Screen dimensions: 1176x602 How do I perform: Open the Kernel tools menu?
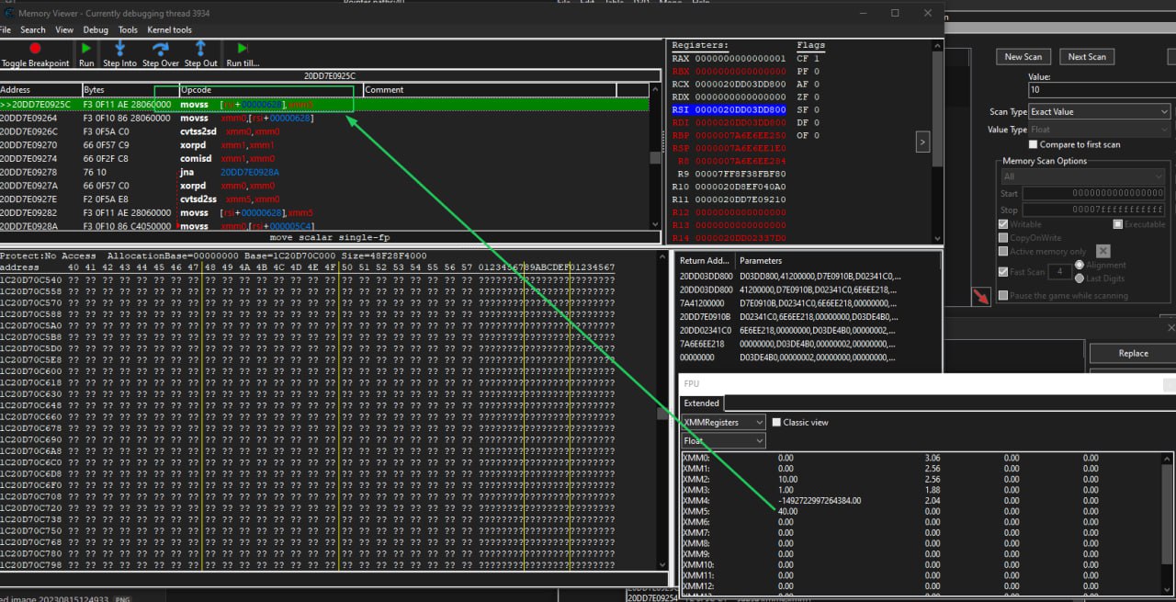[169, 30]
